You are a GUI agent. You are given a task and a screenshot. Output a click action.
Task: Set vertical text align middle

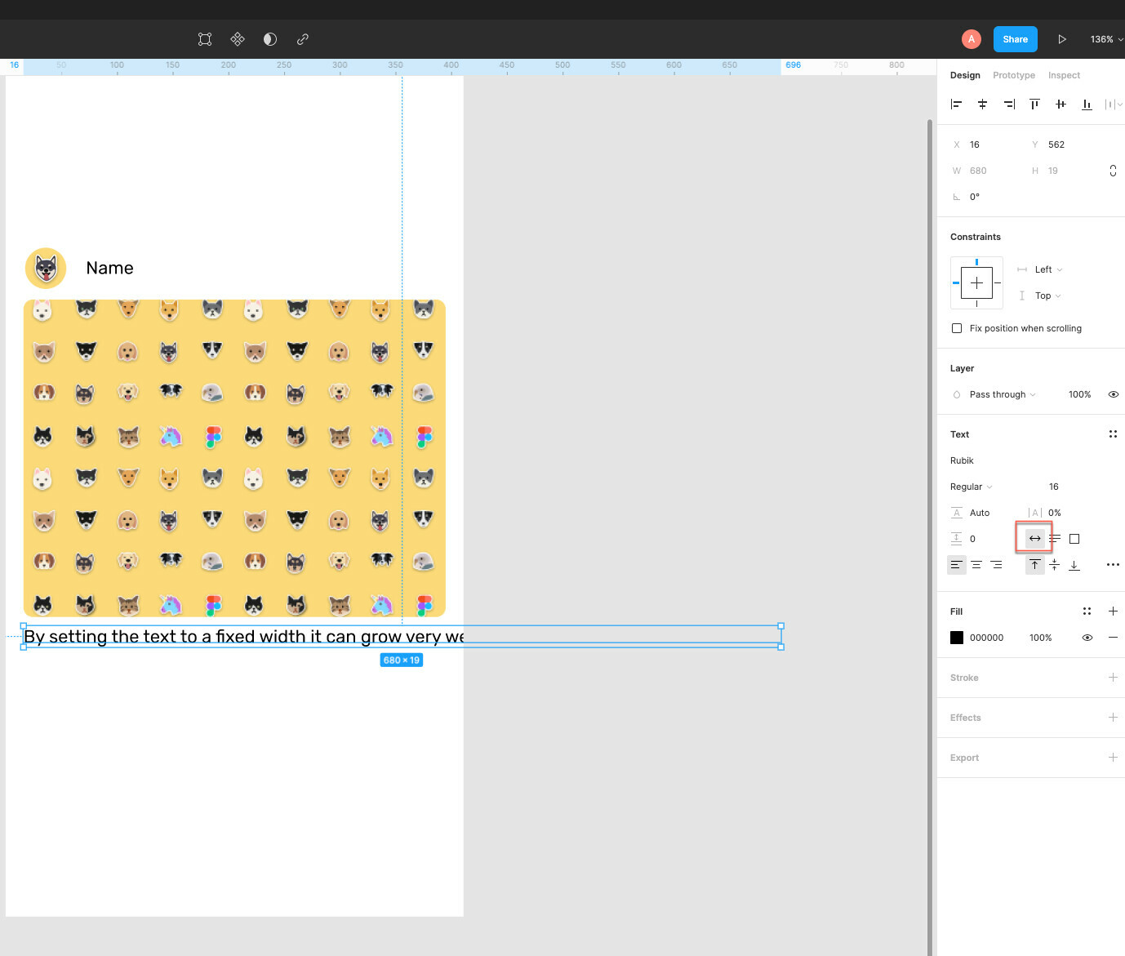click(x=1055, y=565)
